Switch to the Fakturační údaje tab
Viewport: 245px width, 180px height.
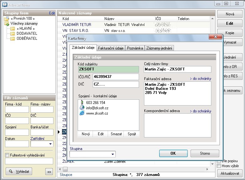tap(110, 48)
